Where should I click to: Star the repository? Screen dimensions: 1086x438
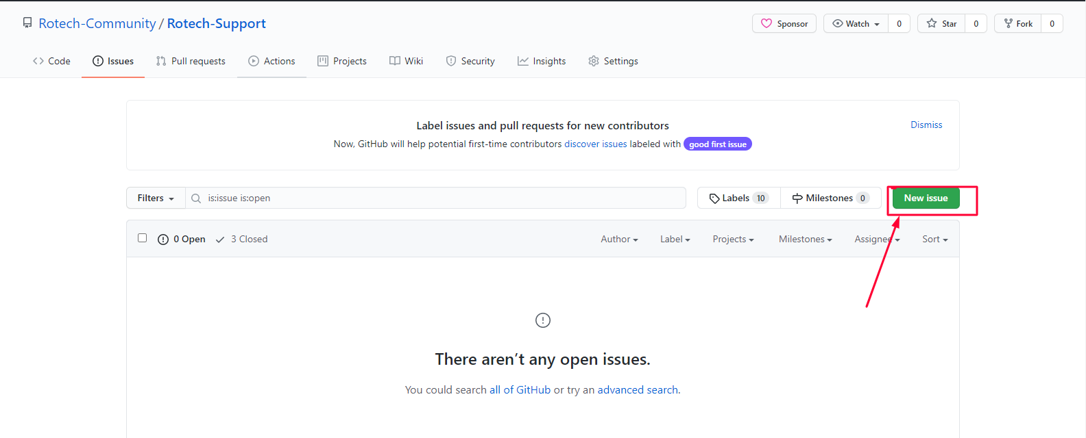tap(941, 23)
